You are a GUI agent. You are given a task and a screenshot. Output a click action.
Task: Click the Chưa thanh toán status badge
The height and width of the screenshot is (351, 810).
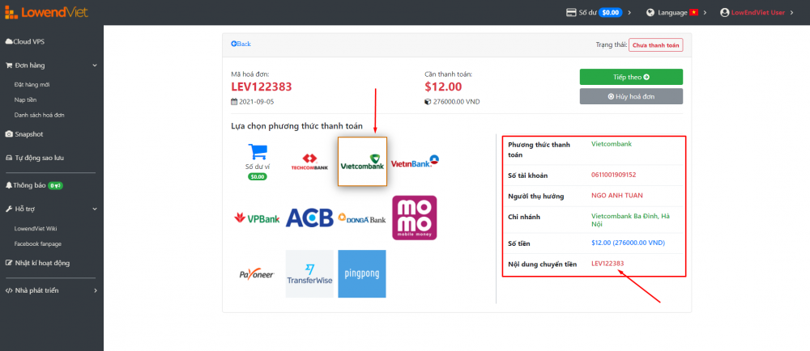click(655, 44)
